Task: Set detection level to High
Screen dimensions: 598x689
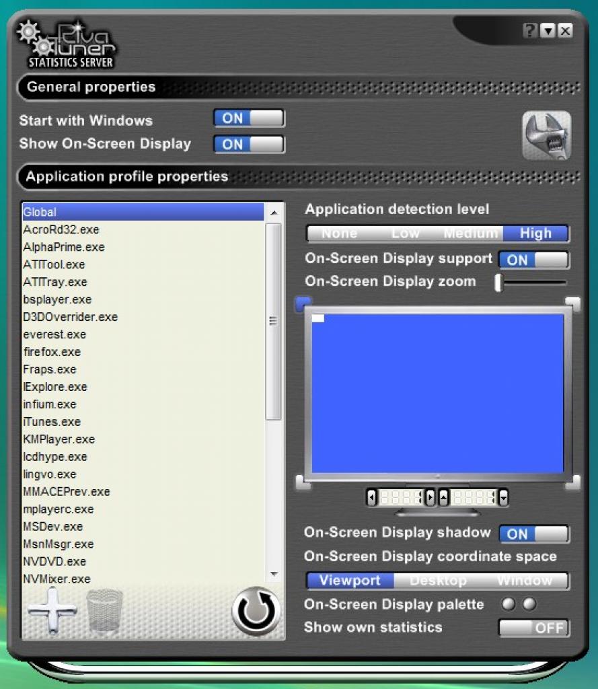Action: pyautogui.click(x=535, y=233)
